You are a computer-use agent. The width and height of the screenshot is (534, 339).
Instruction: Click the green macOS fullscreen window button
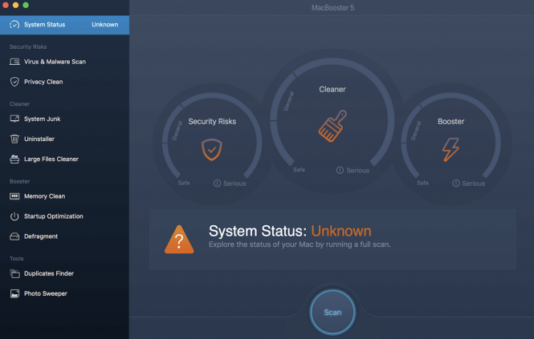pyautogui.click(x=25, y=5)
